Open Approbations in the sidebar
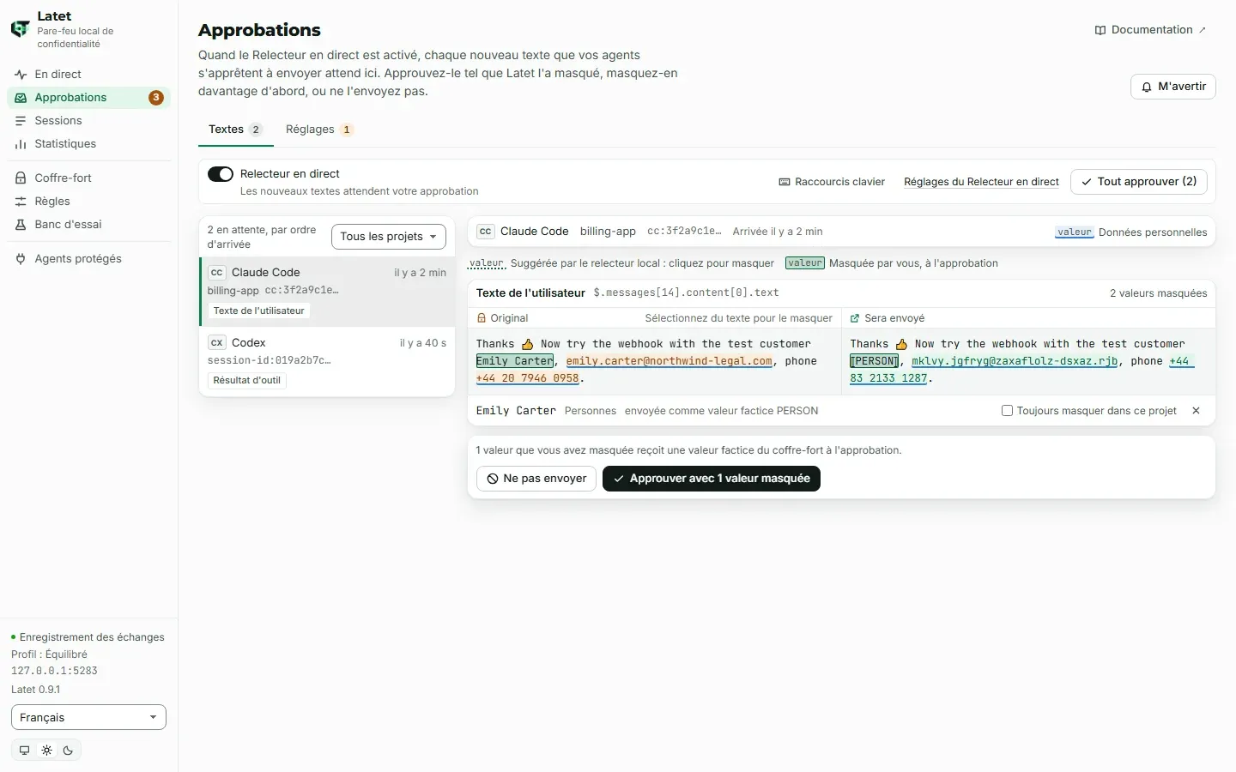This screenshot has width=1236, height=772. coord(88,98)
